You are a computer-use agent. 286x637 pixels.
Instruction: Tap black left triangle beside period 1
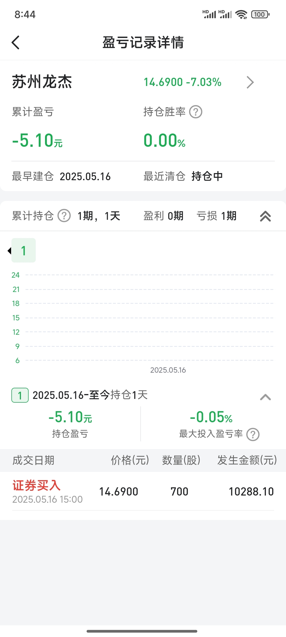point(10,251)
